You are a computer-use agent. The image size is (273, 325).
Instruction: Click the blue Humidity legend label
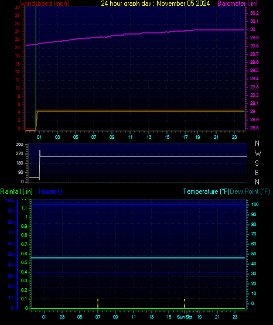pyautogui.click(x=50, y=191)
